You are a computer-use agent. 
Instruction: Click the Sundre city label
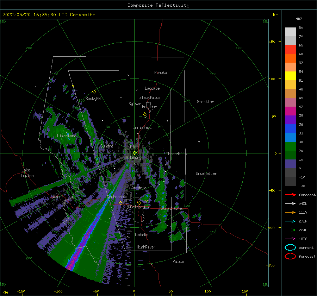click(x=107, y=146)
